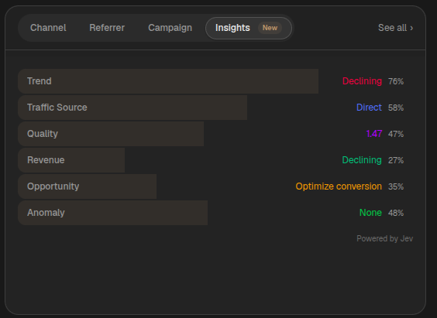The width and height of the screenshot is (437, 318).
Task: Select the Campaign tab
Action: pyautogui.click(x=170, y=28)
